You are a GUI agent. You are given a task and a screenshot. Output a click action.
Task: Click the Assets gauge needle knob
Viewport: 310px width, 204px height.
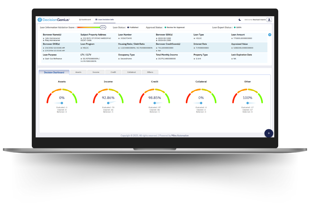pos(62,103)
